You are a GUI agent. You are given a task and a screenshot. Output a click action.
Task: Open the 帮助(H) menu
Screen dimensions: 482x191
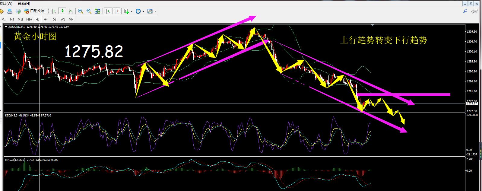point(24,4)
